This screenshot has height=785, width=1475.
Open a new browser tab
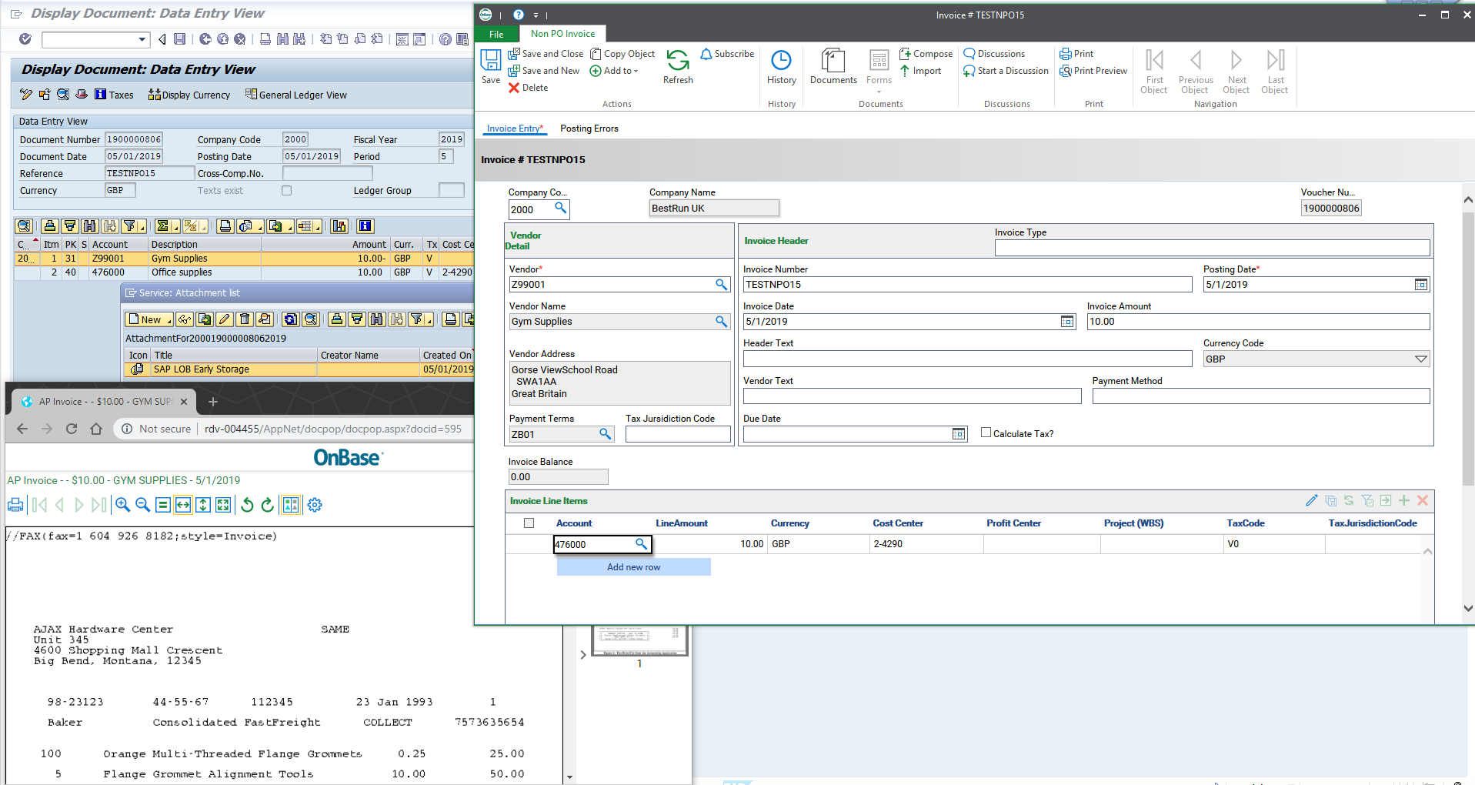[213, 402]
